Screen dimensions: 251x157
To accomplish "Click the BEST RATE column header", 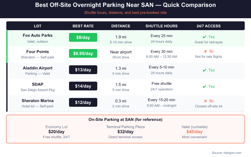I will pos(83,26).
